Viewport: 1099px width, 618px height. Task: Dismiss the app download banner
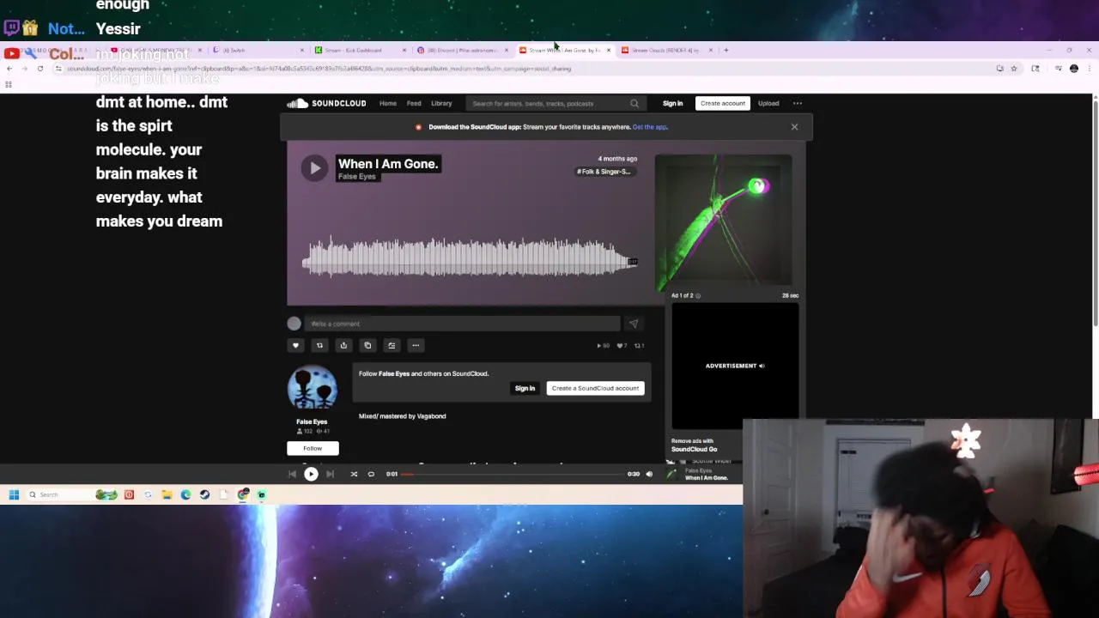794,127
